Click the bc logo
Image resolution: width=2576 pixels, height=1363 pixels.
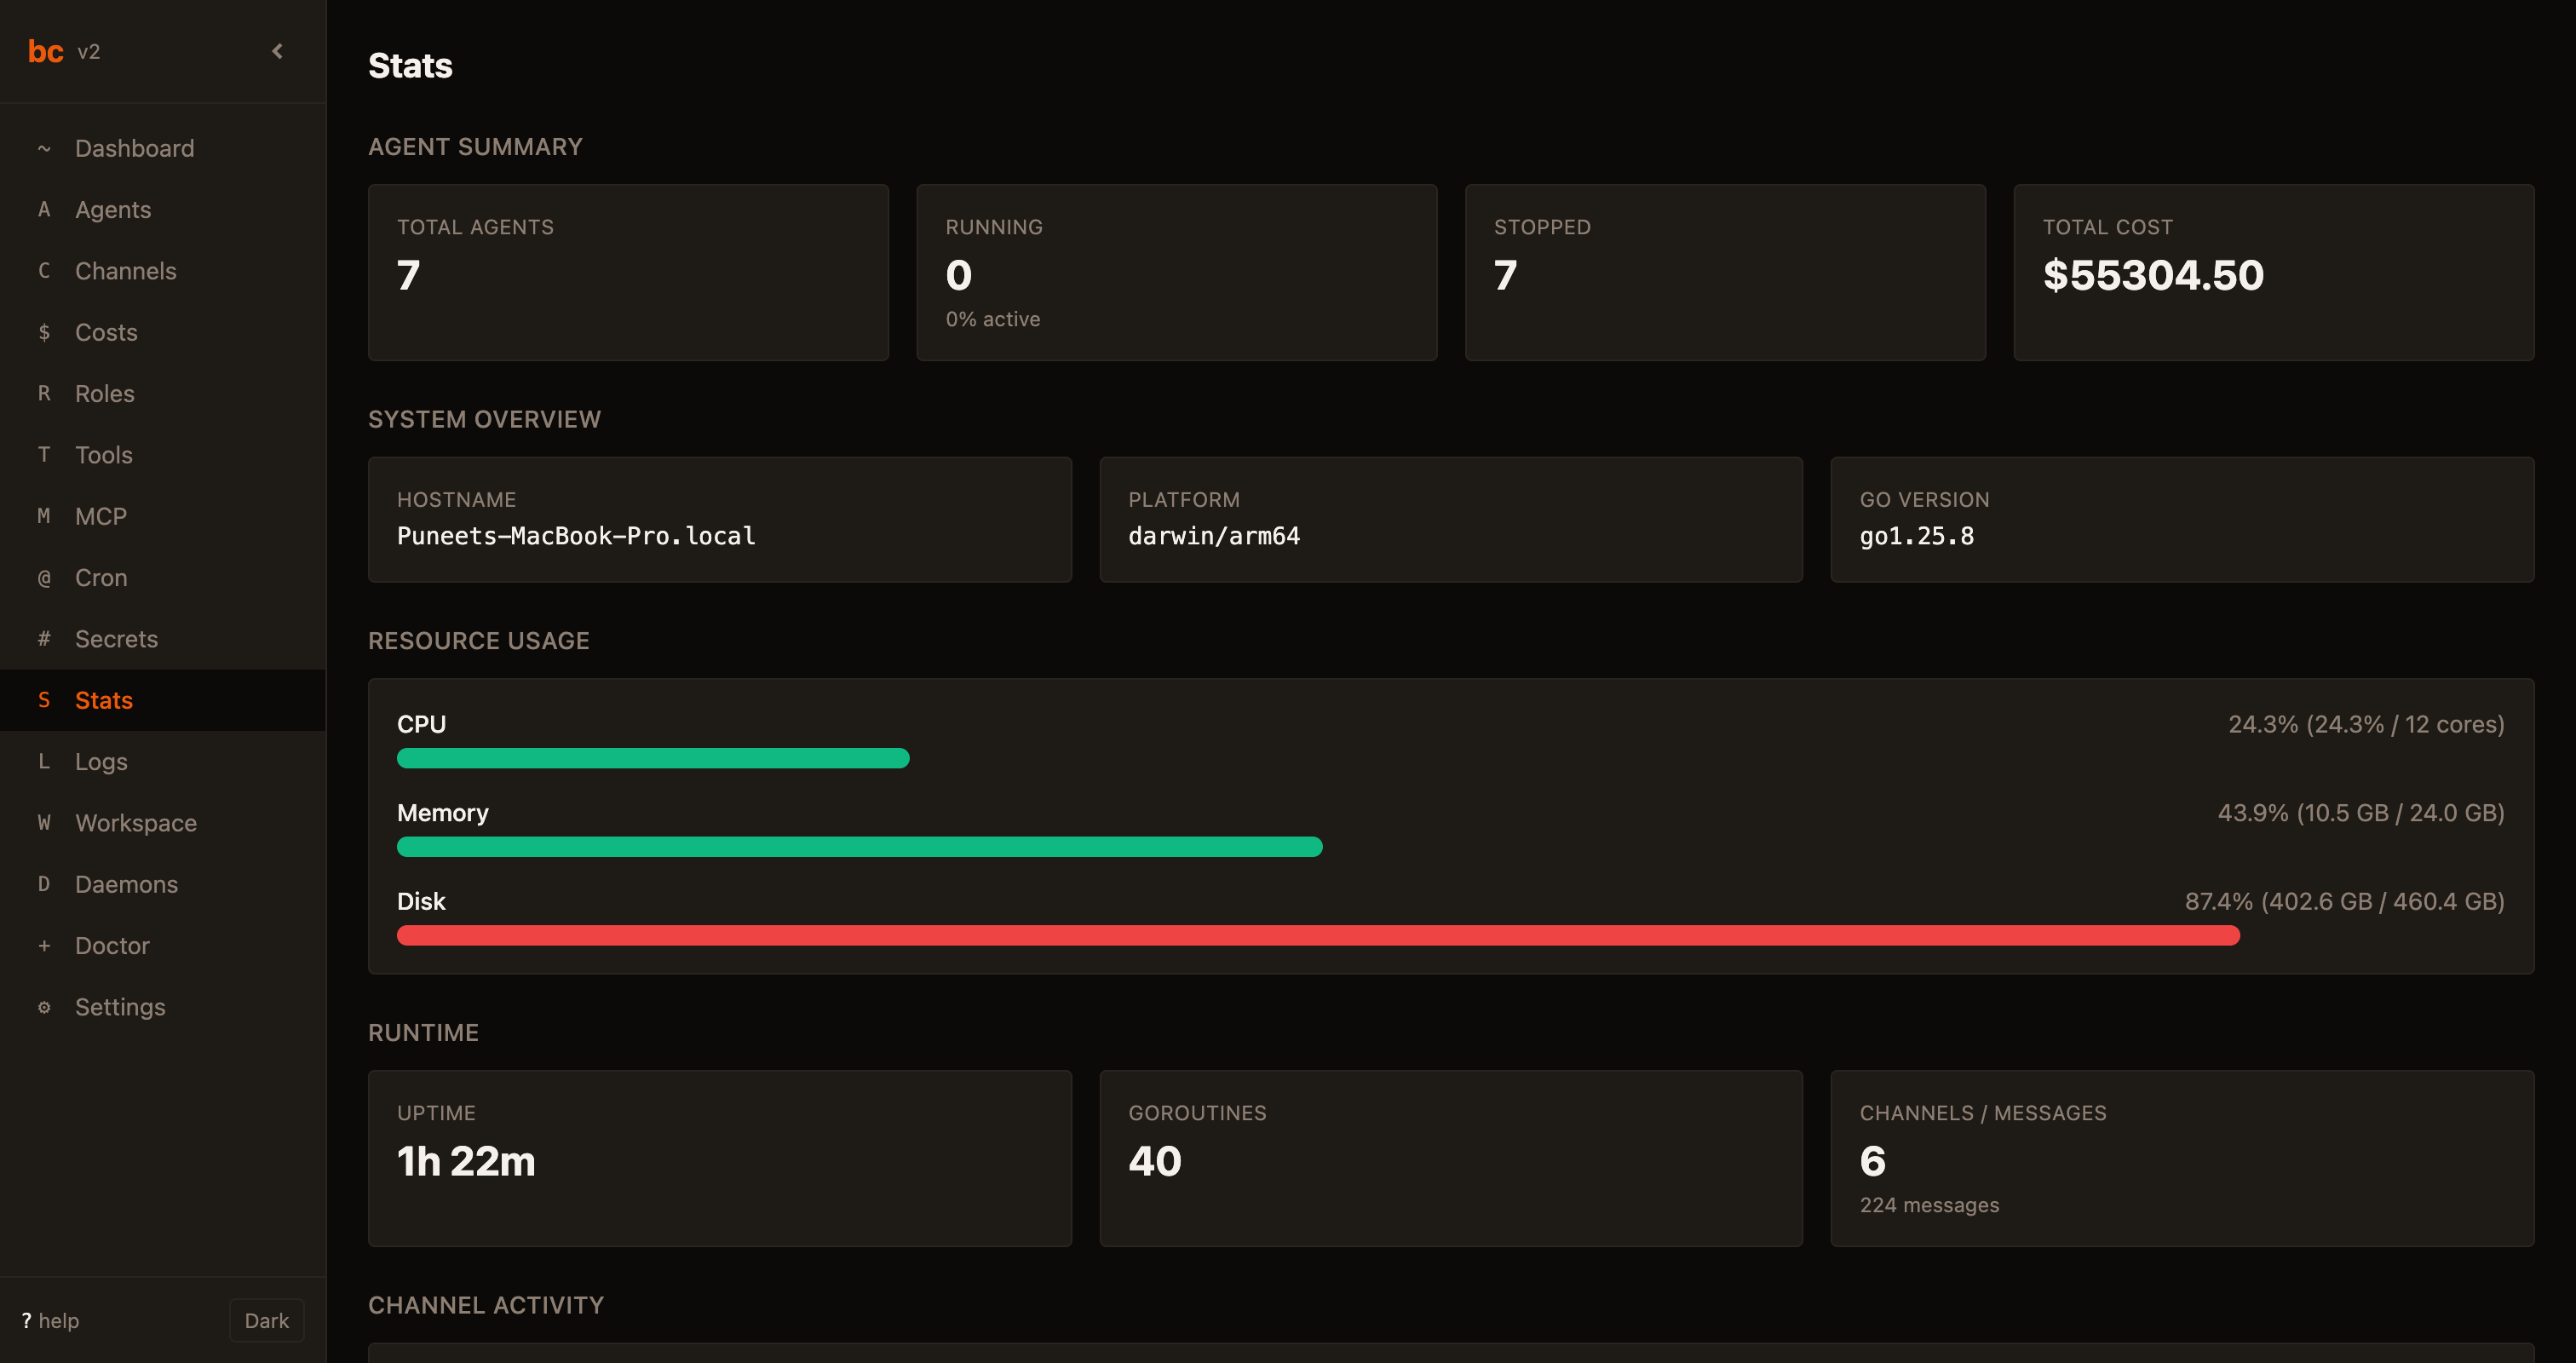pos(46,51)
